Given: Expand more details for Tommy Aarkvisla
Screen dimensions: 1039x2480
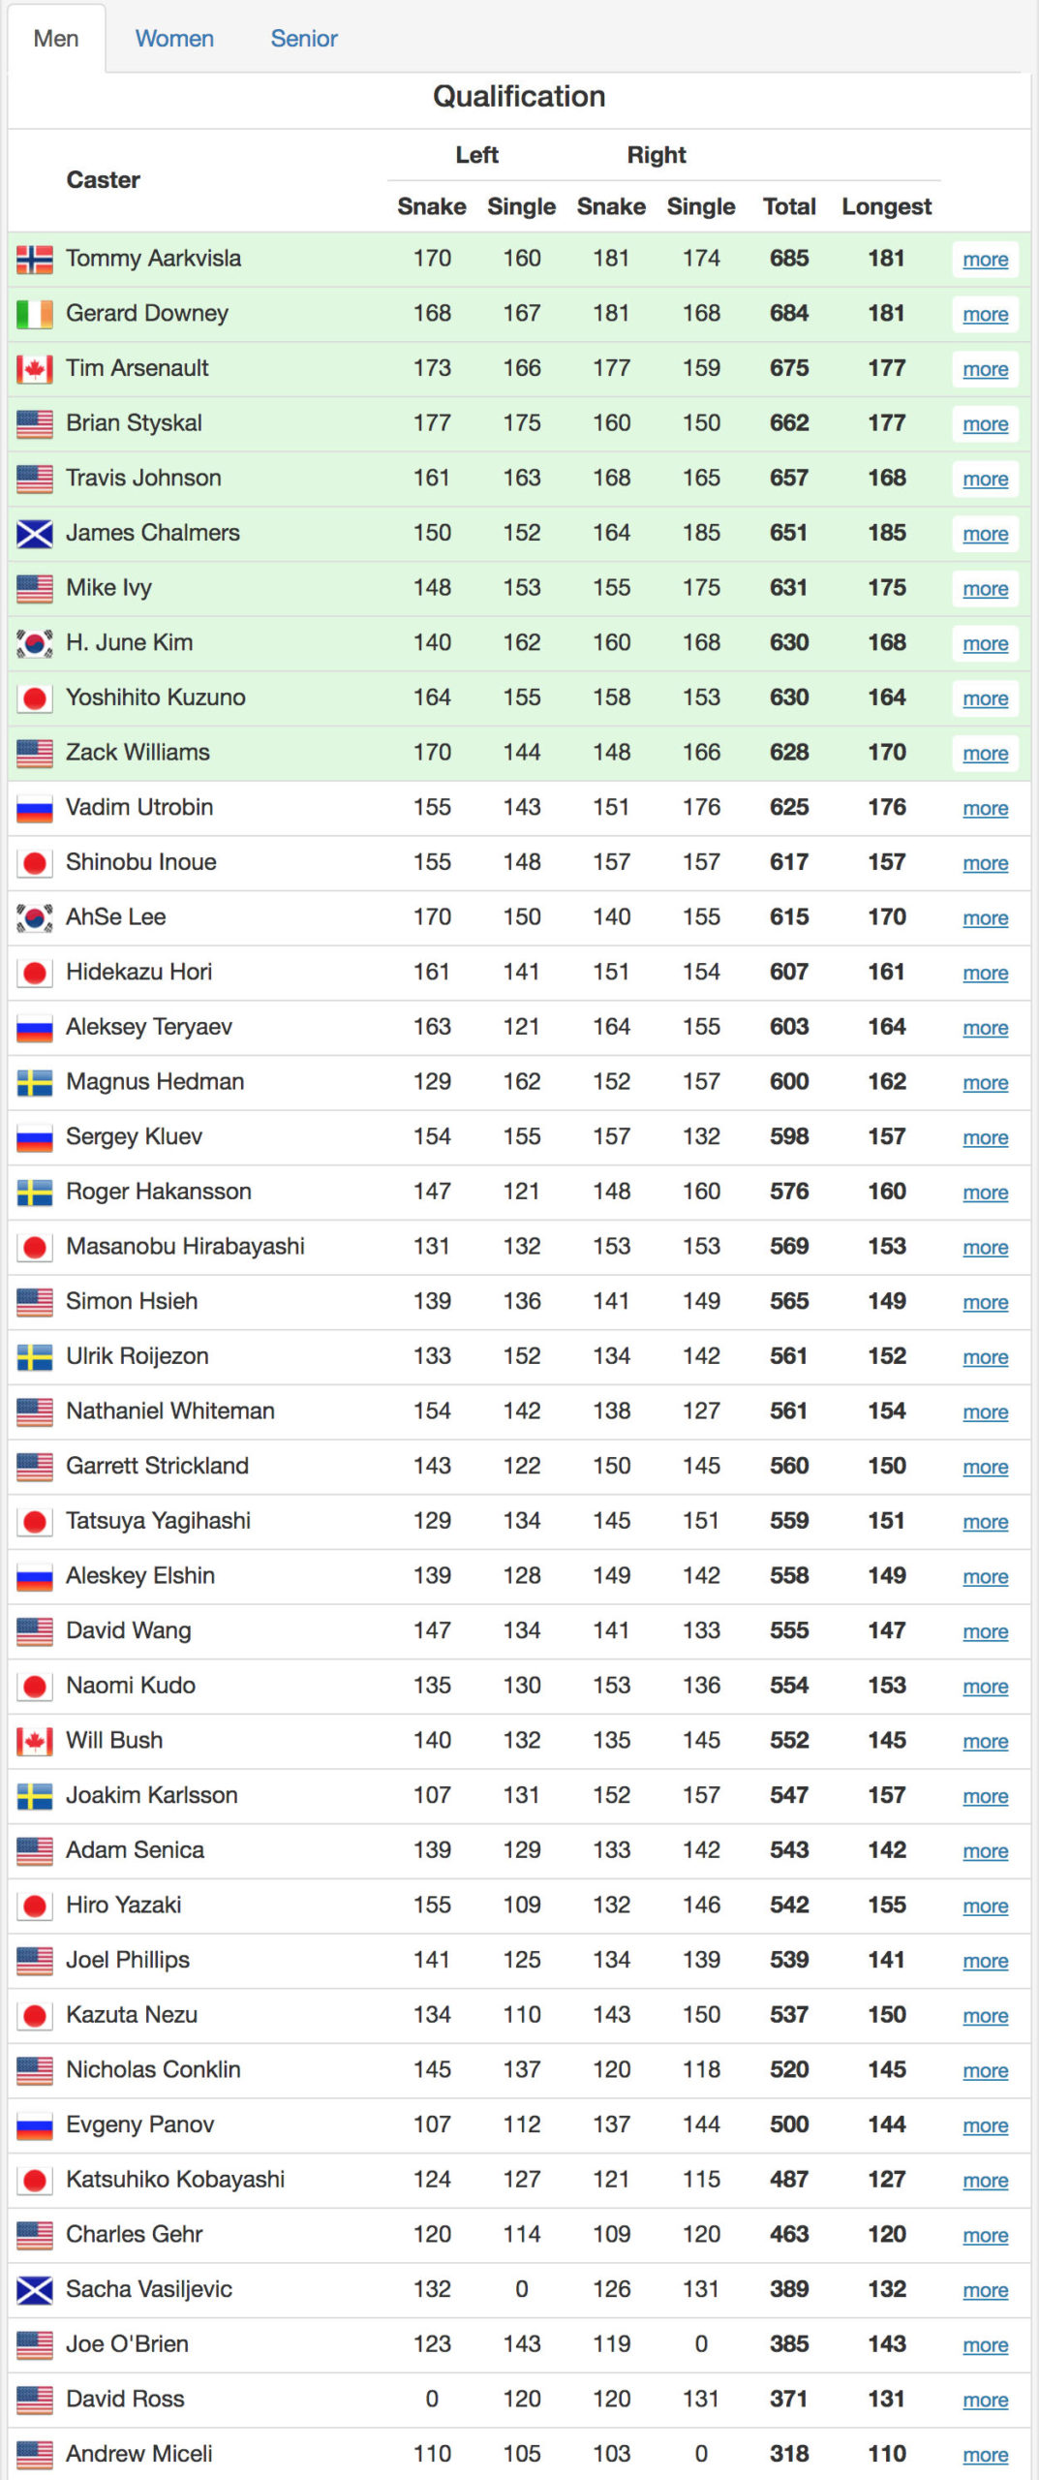Looking at the screenshot, I should click(985, 260).
